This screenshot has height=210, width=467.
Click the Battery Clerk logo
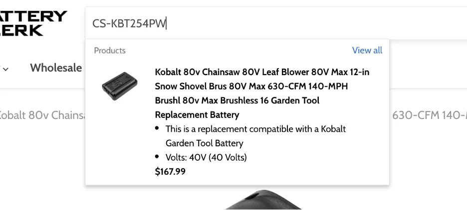[33, 23]
